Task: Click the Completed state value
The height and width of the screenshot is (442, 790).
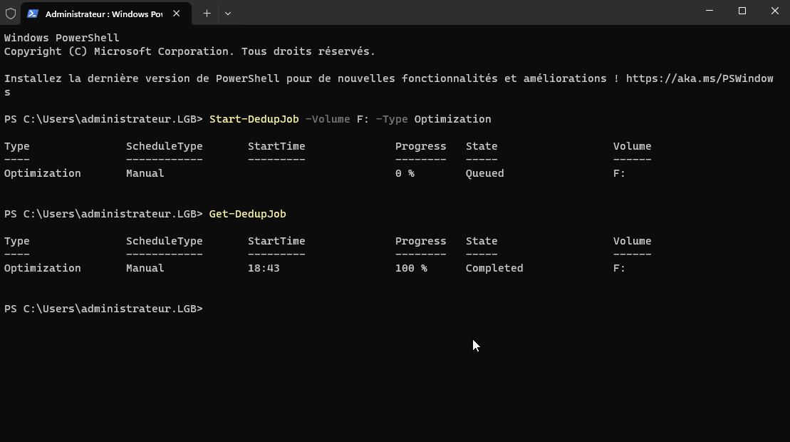Action: point(494,268)
